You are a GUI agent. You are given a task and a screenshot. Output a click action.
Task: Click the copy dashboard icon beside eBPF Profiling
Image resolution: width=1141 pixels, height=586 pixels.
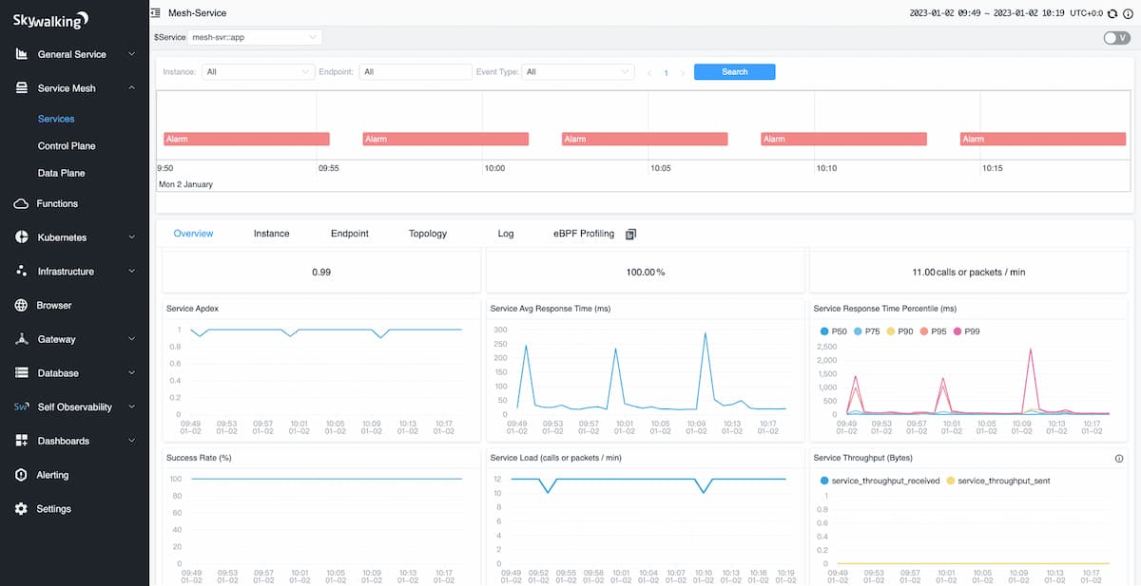click(x=629, y=233)
